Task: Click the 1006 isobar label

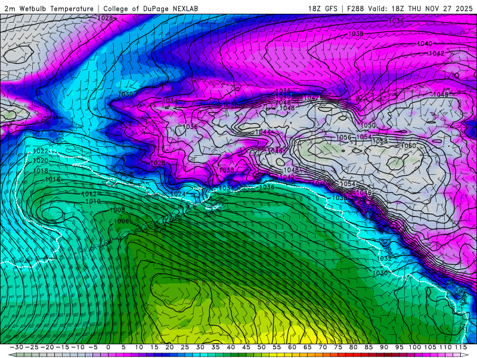Action: [x=121, y=221]
